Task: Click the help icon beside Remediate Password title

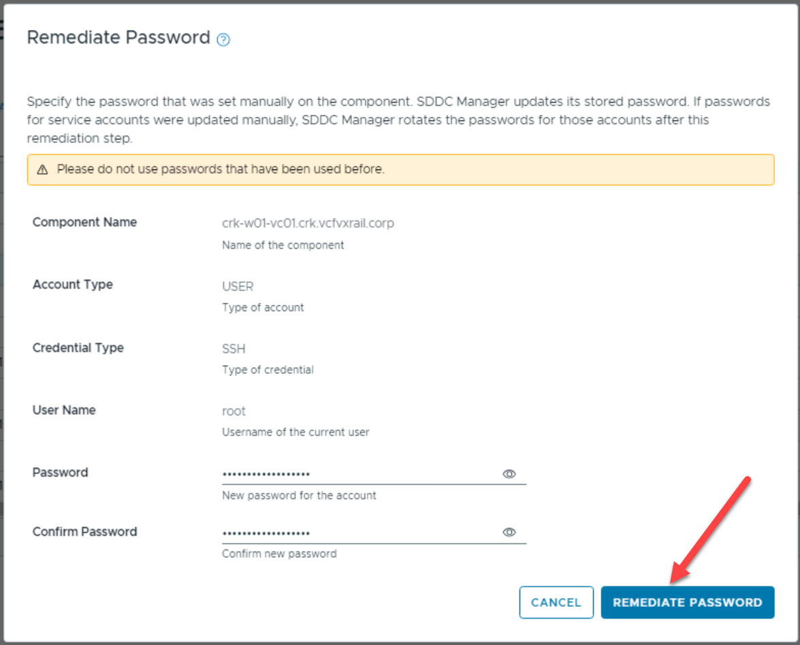Action: [223, 40]
